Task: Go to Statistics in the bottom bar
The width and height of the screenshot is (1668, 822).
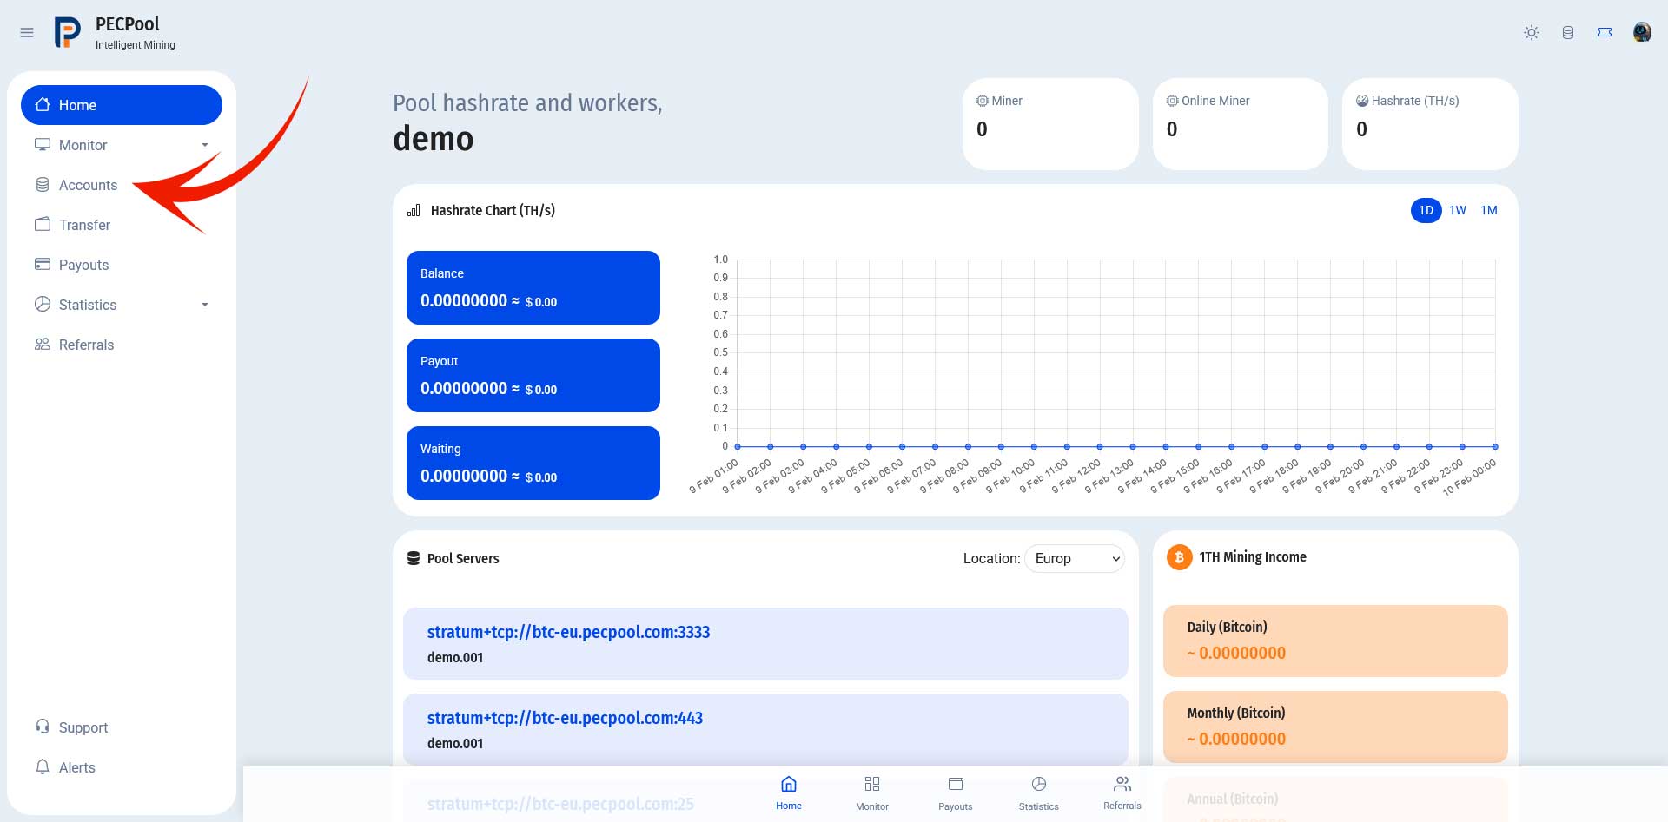Action: coord(1039,793)
